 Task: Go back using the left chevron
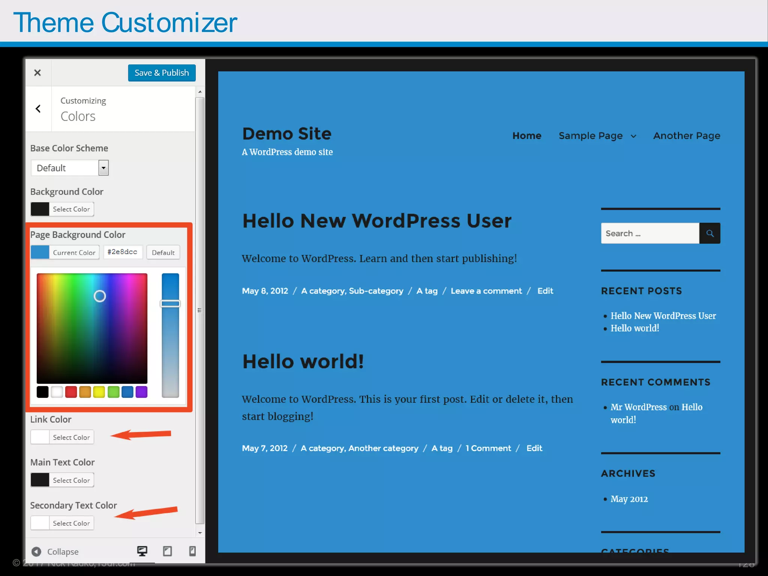38,109
